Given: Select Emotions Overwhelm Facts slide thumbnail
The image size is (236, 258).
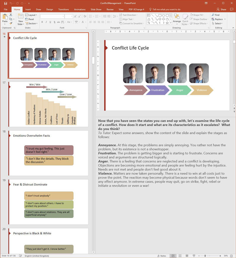Looking at the screenshot, I should pyautogui.click(x=48, y=153).
